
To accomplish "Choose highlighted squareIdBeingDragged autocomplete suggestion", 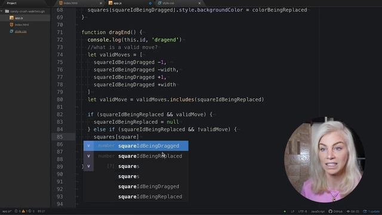I will coord(136,146).
